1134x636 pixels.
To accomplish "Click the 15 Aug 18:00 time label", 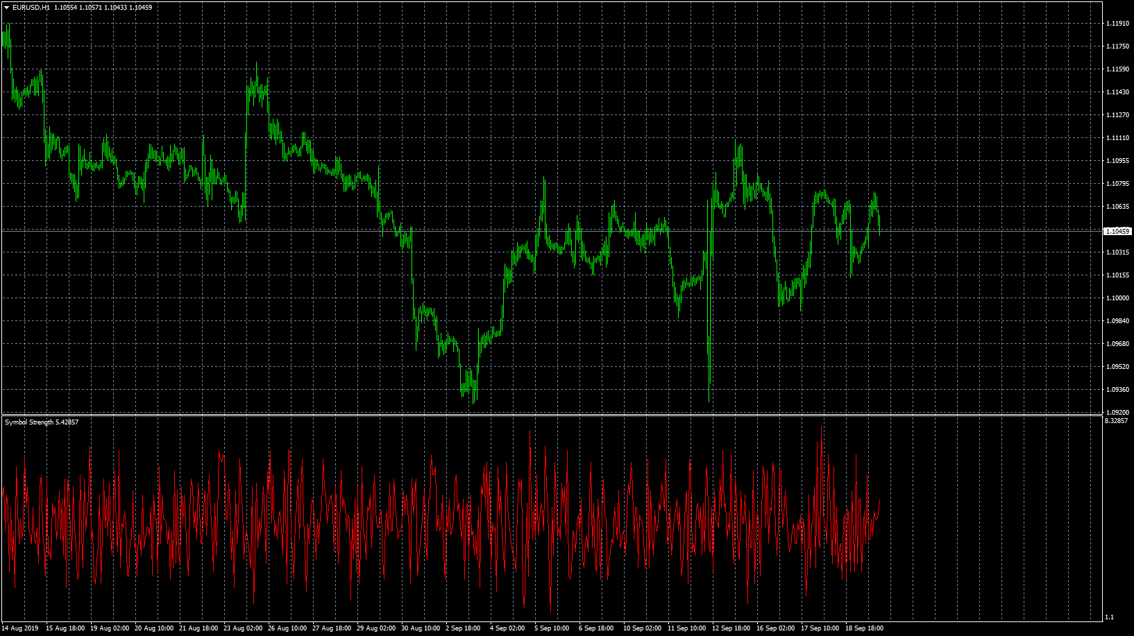I will [x=65, y=628].
